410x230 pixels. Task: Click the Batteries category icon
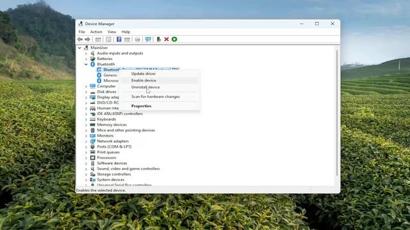tap(92, 59)
